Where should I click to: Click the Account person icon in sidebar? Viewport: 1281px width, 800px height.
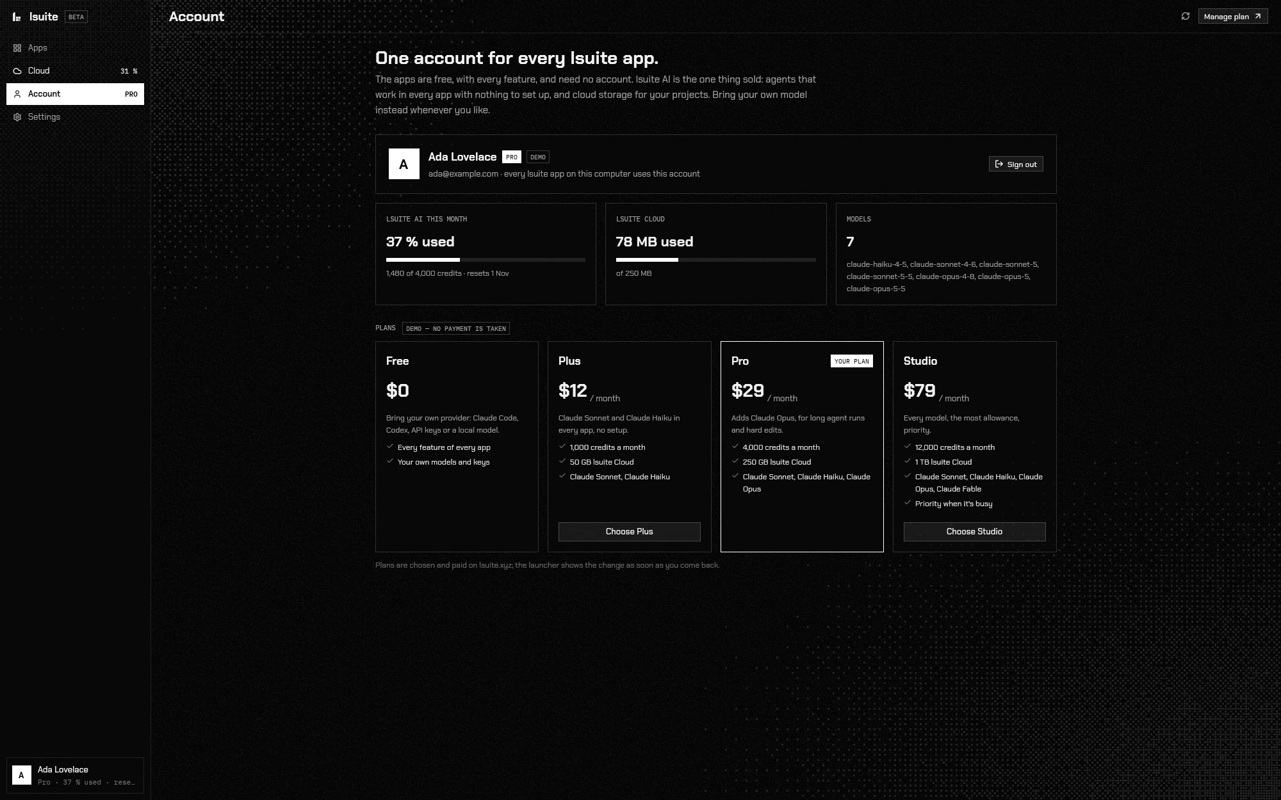[x=17, y=94]
